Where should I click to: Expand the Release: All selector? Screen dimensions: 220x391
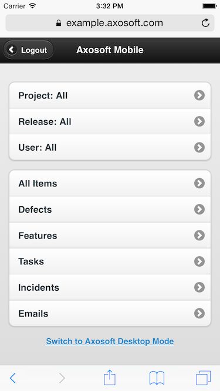coord(110,121)
